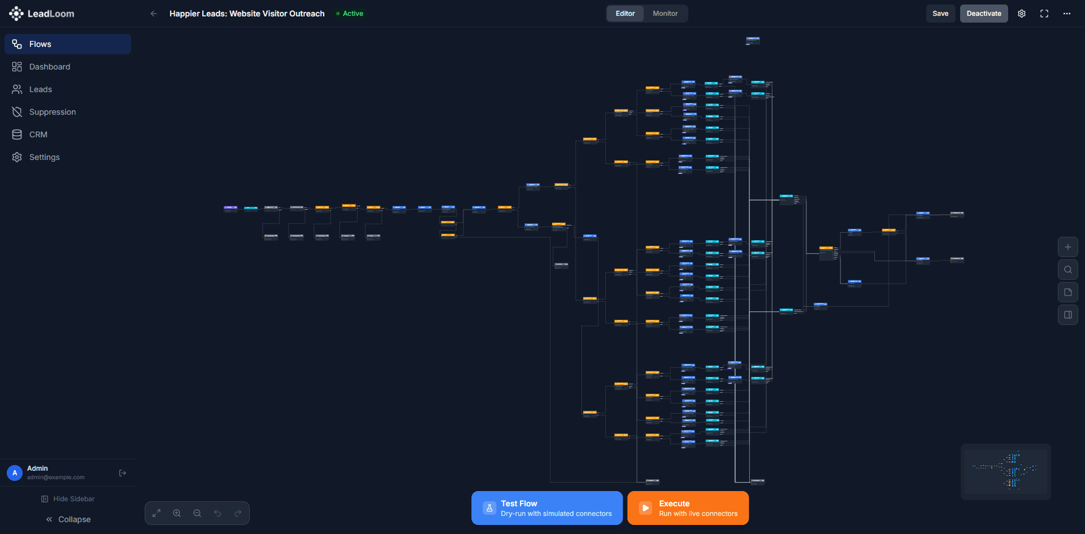Select the zoom out tool

(197, 513)
